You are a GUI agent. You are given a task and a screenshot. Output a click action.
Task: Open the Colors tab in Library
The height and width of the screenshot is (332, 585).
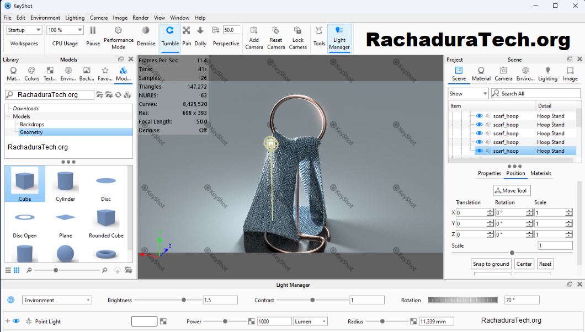tap(31, 74)
